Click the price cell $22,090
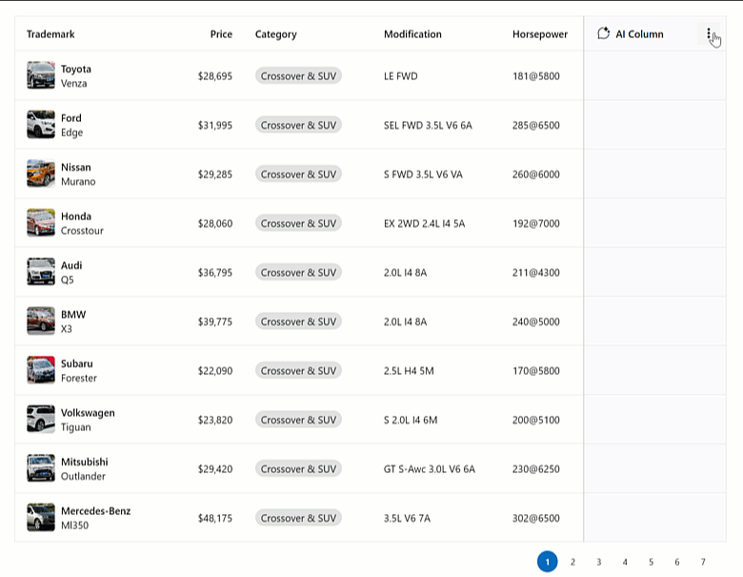 (x=215, y=371)
